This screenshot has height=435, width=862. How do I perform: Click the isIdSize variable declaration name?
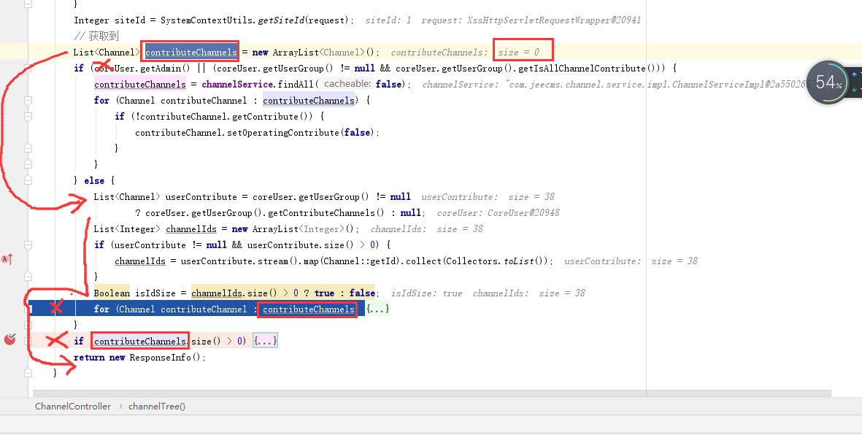coord(155,293)
